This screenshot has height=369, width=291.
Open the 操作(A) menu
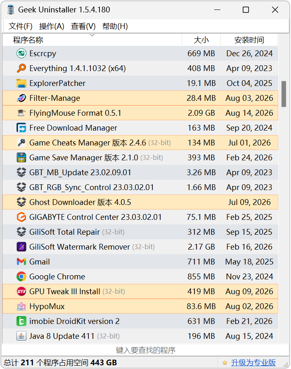pyautogui.click(x=52, y=26)
